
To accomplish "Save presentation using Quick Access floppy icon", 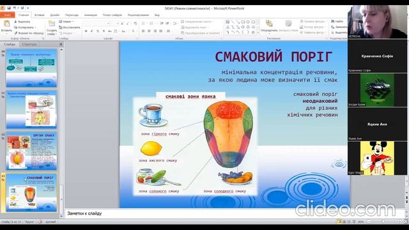I will point(9,8).
